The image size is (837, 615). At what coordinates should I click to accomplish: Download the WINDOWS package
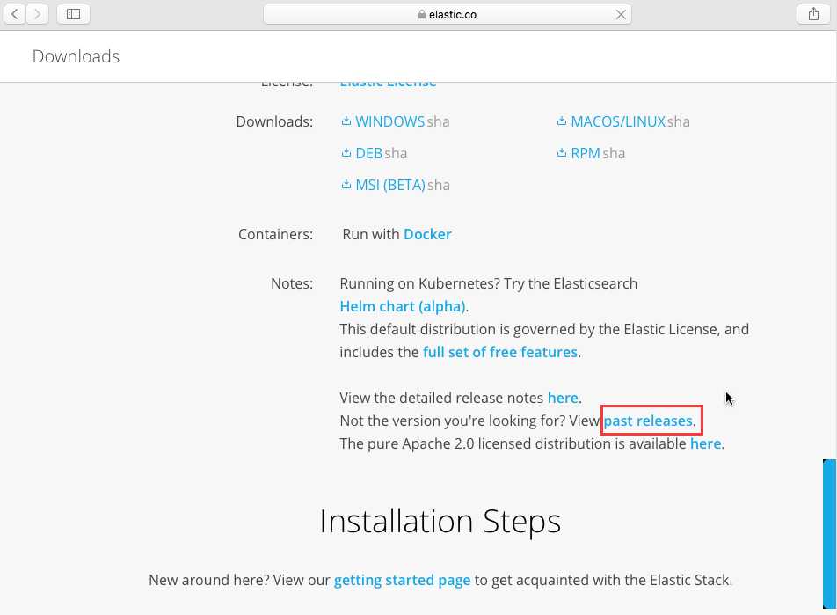389,121
